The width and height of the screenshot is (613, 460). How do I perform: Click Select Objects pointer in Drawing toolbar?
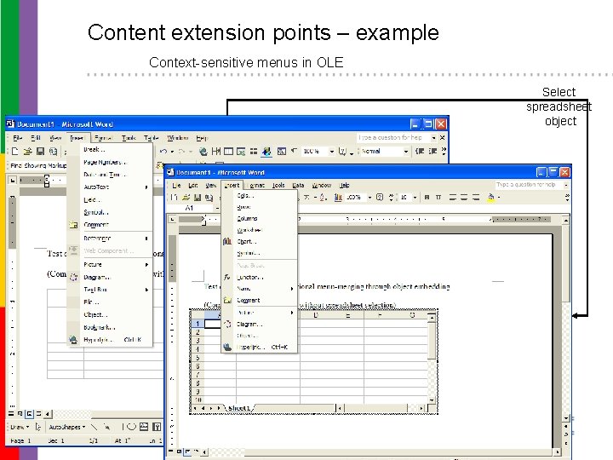(x=38, y=427)
